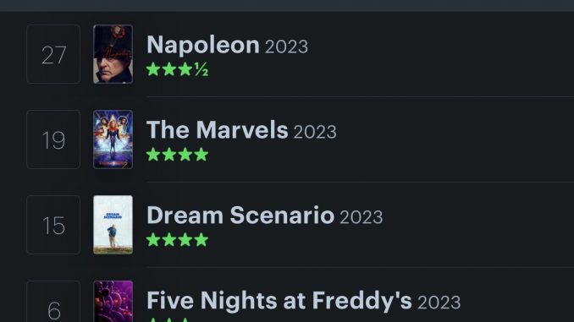Click Napoleon's three-and-a-half star rating
Viewport: 574px width, 322px height.
click(x=177, y=69)
